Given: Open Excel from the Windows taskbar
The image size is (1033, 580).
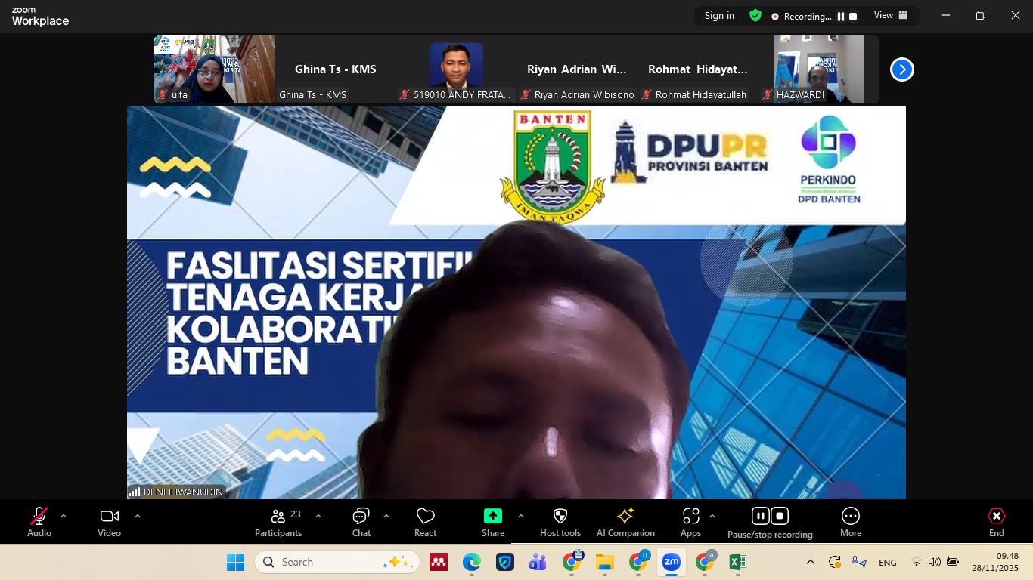Looking at the screenshot, I should coord(737,562).
